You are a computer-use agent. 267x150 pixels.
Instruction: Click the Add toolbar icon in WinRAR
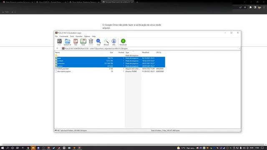pos(59,42)
